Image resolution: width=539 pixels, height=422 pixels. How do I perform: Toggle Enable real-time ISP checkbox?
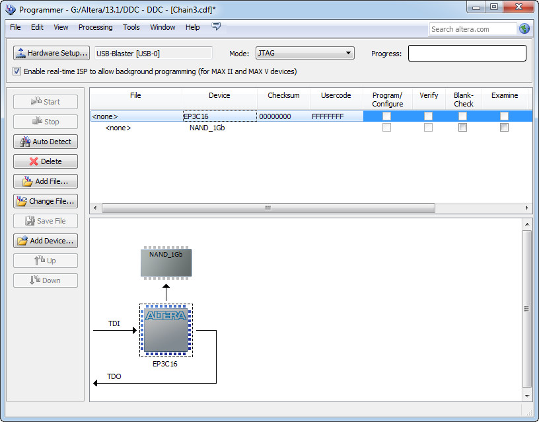click(x=17, y=71)
